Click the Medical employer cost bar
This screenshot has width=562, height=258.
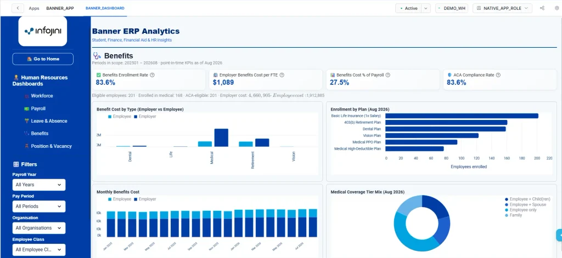click(x=221, y=138)
